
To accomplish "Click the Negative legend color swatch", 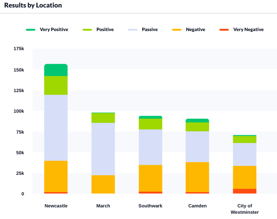I will (x=177, y=30).
